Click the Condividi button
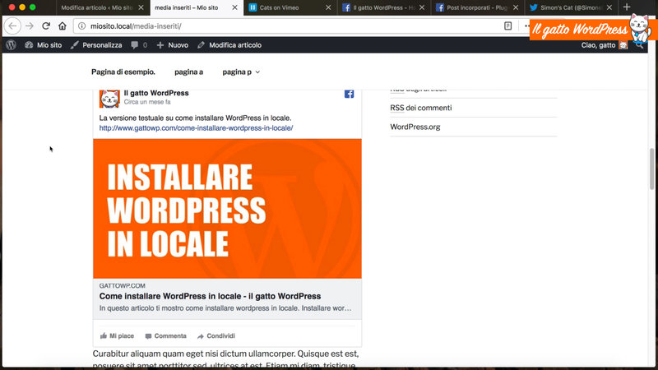 [x=216, y=336]
